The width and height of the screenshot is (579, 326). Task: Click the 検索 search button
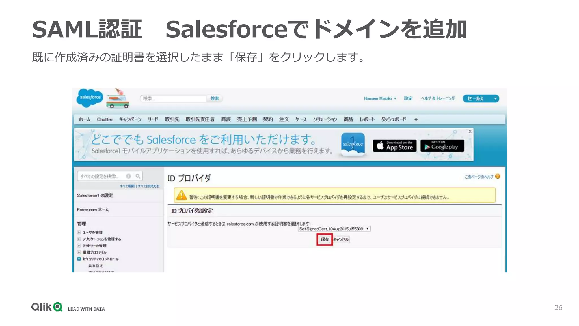[215, 98]
